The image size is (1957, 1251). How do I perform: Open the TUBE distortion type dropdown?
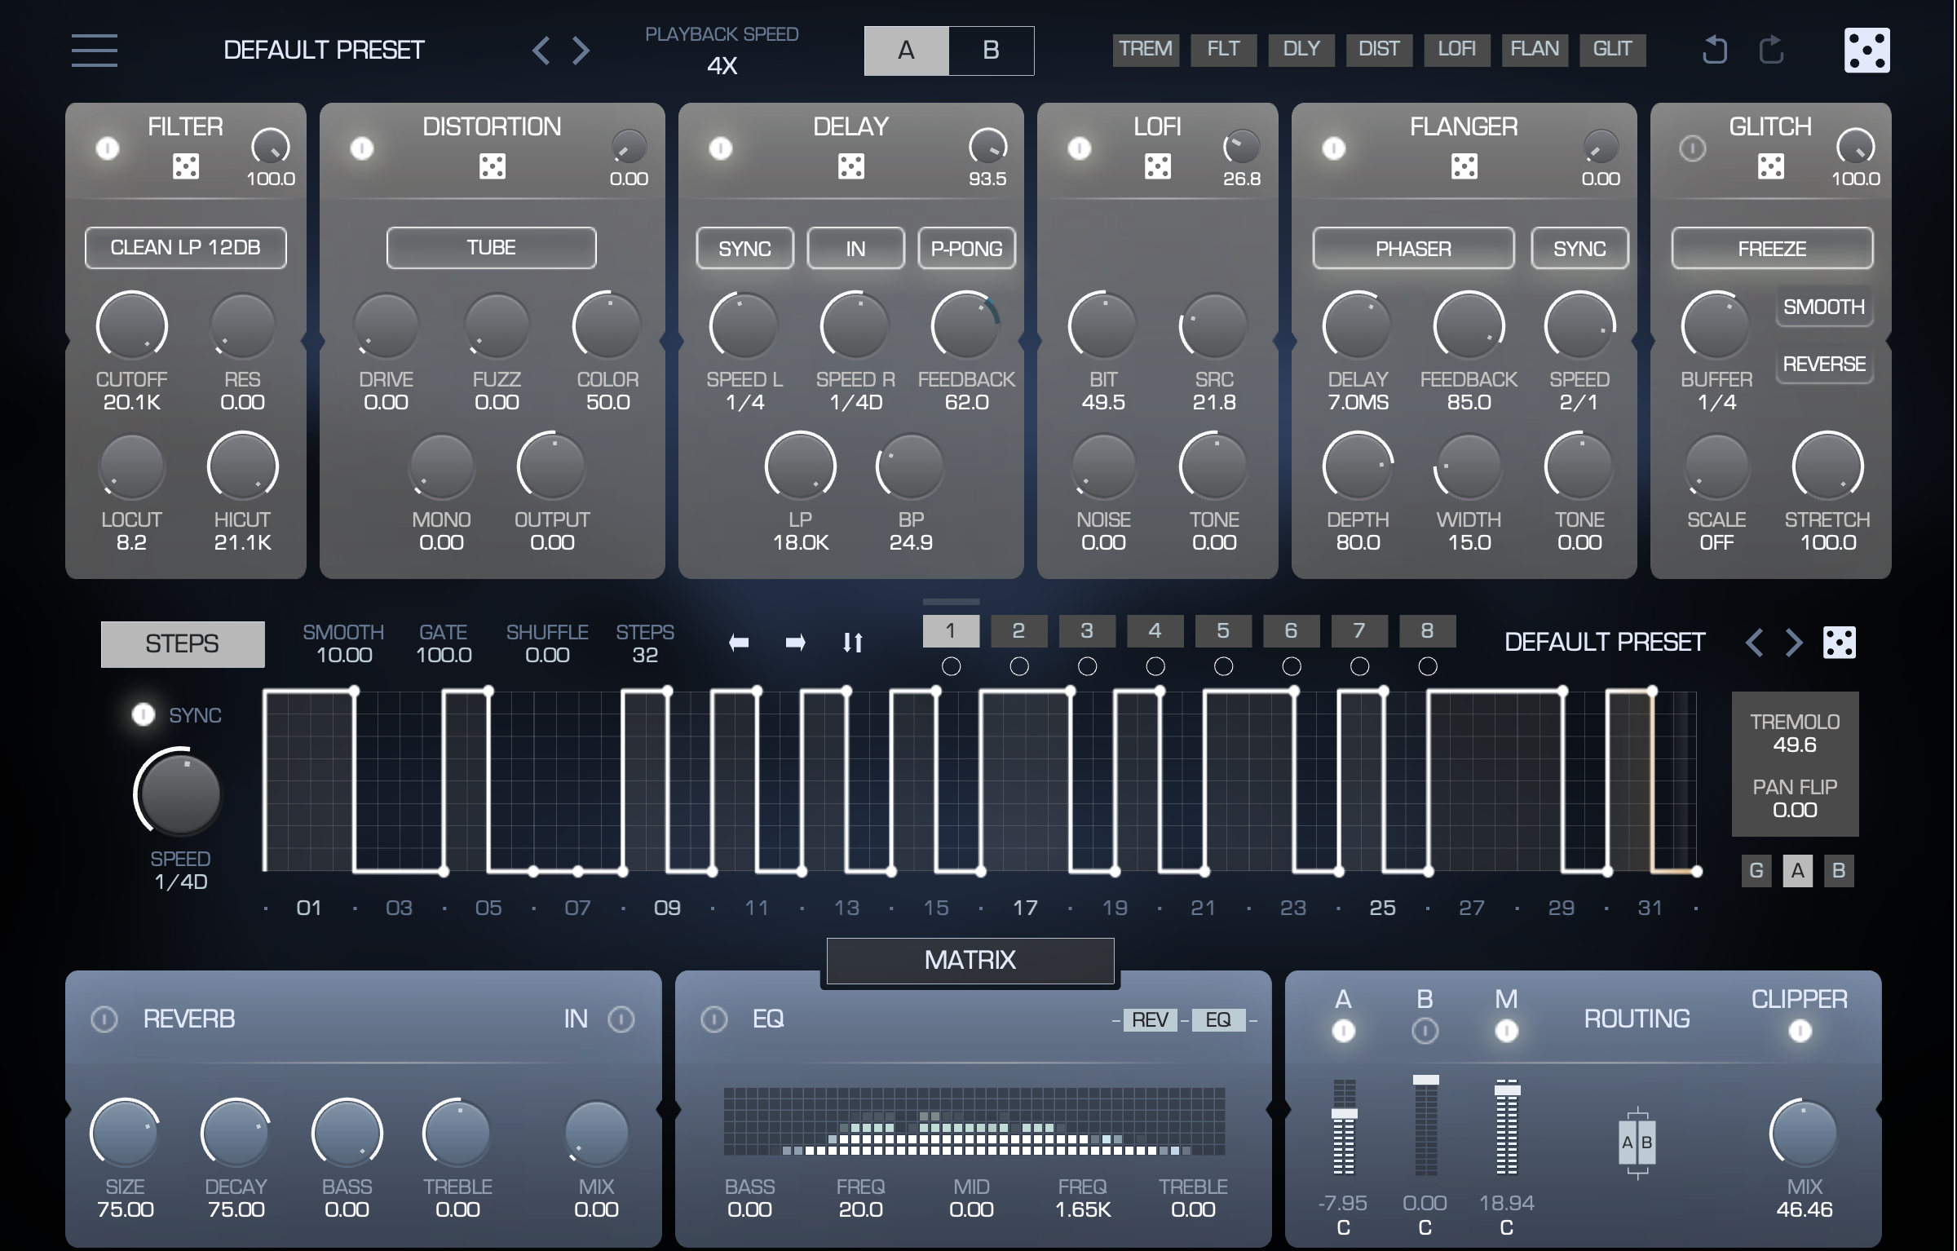[492, 248]
